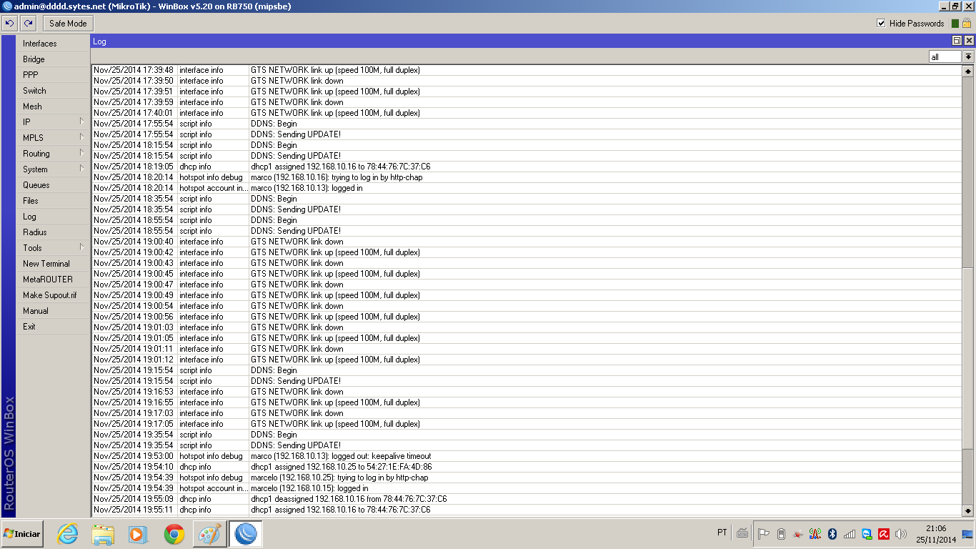Open New Terminal from the sidebar

[52, 264]
